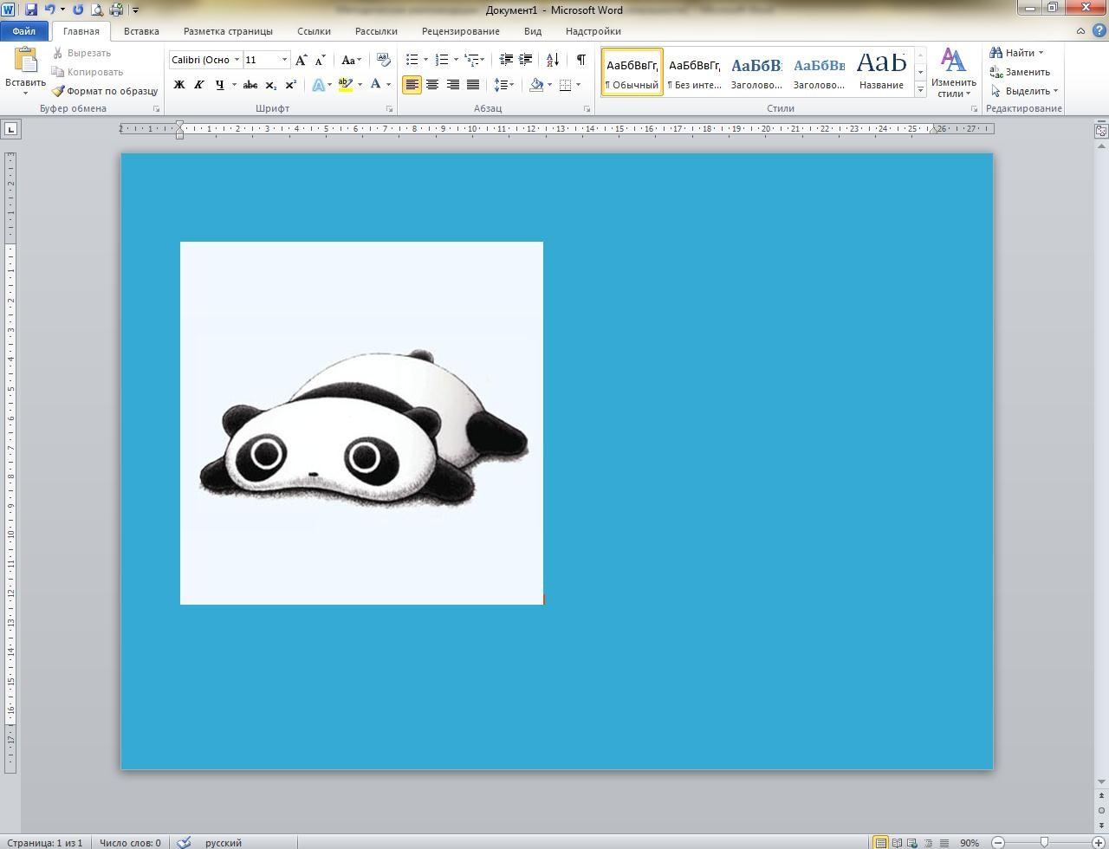Open the Calibri font name dropdown
Image resolution: width=1109 pixels, height=849 pixels.
(x=237, y=60)
